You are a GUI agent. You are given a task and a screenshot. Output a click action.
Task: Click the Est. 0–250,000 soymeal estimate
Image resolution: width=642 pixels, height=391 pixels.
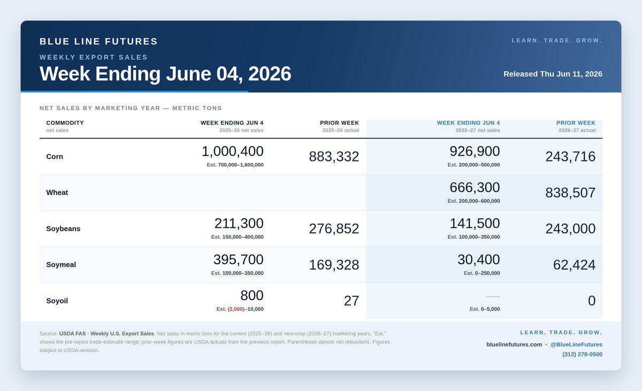coord(481,273)
